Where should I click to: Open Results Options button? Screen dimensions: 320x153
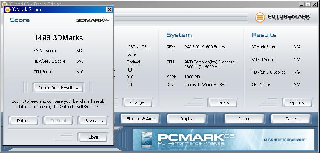point(299,102)
